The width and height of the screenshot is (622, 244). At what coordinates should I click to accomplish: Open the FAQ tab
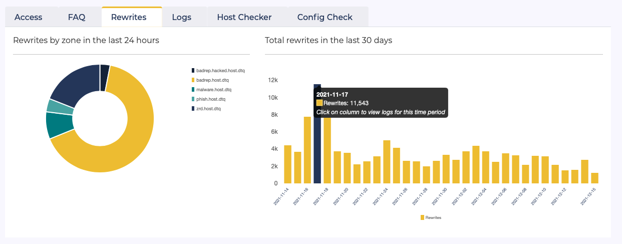77,17
